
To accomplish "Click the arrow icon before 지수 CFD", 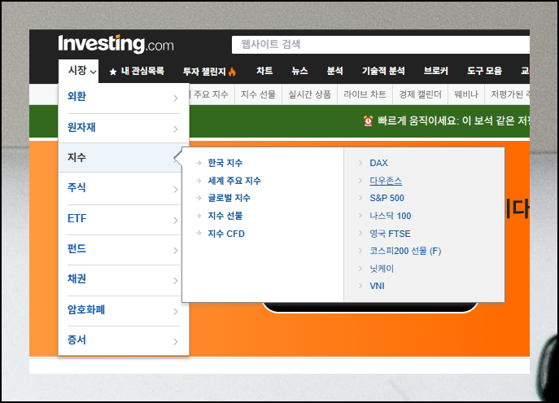I will pos(199,233).
